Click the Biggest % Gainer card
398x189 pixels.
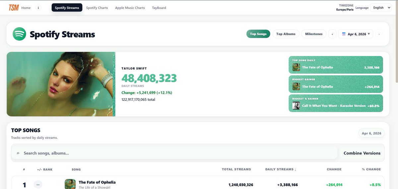(x=336, y=103)
